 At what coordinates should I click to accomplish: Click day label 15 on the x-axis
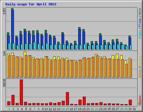67,109
